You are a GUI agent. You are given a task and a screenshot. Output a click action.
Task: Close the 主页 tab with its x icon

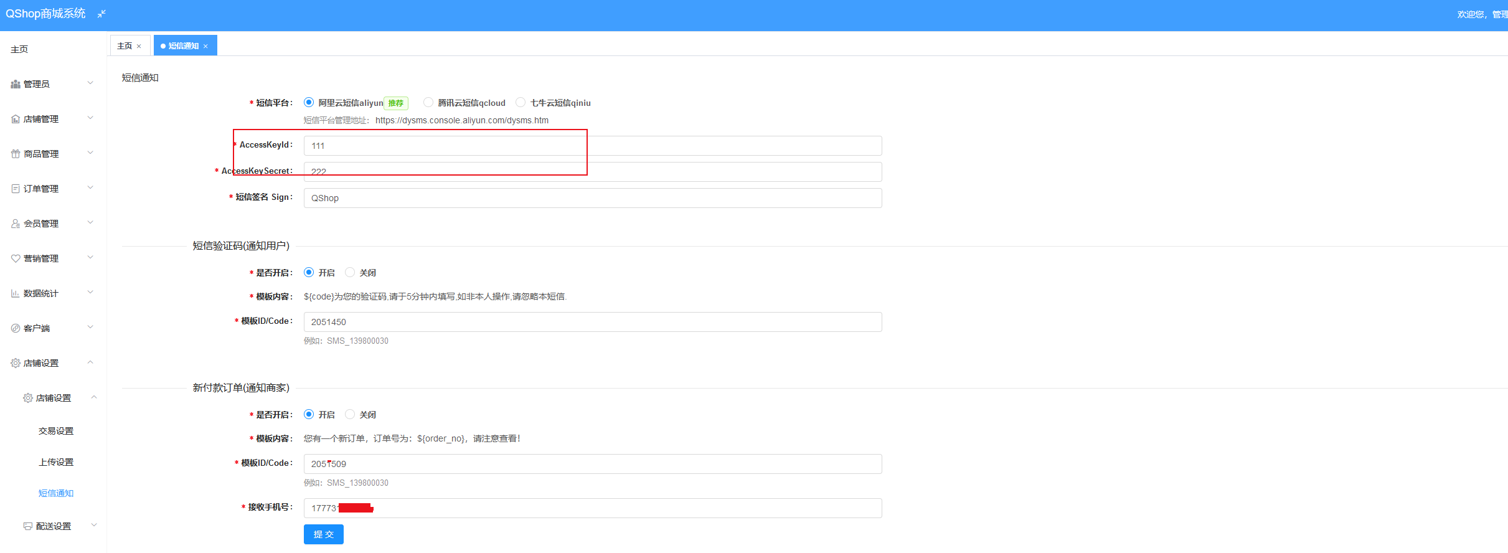[x=139, y=46]
